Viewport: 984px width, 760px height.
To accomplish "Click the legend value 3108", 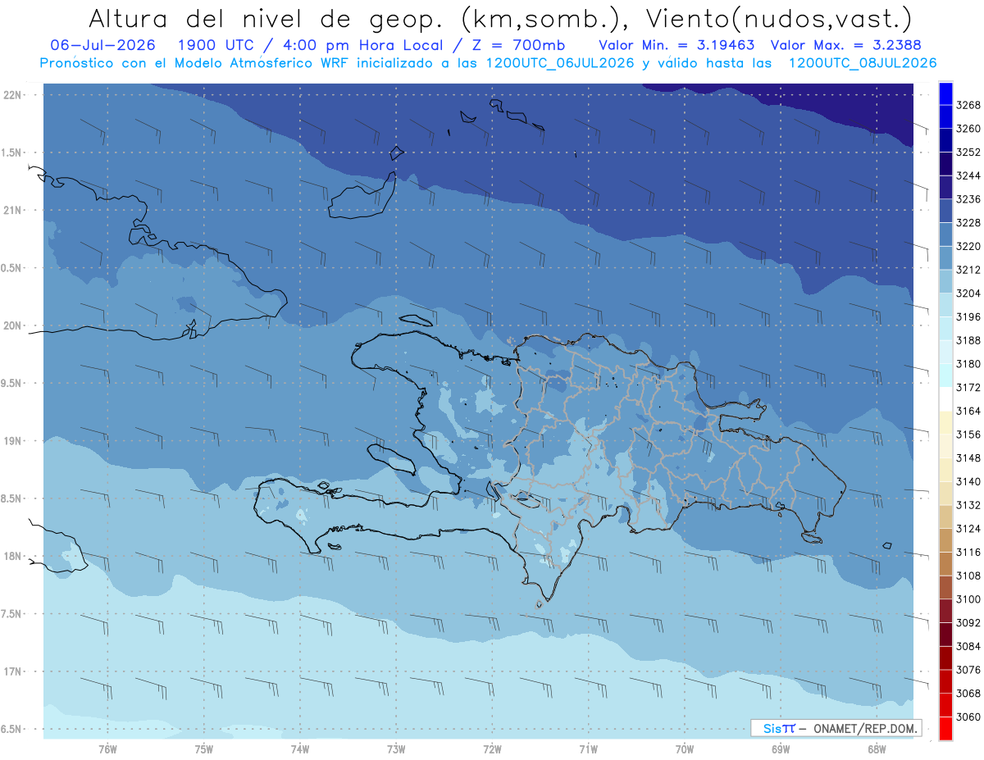I will click(968, 576).
